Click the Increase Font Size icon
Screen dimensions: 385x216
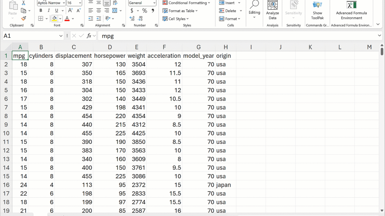71,11
